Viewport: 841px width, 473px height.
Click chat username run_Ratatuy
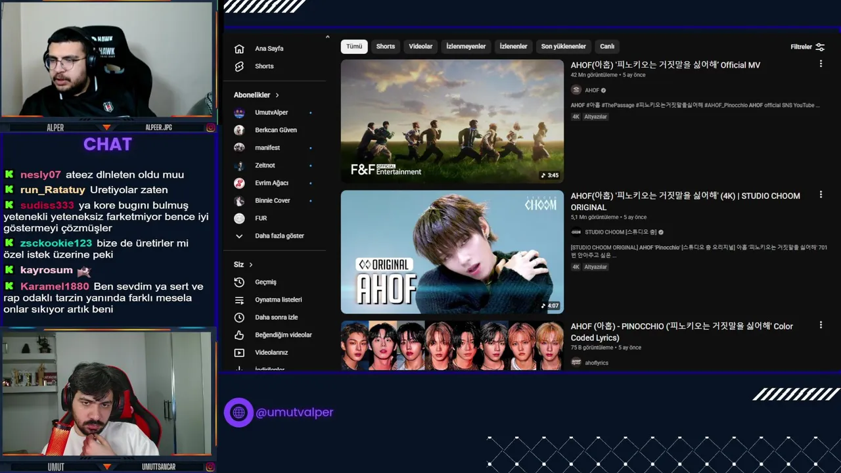click(x=53, y=190)
